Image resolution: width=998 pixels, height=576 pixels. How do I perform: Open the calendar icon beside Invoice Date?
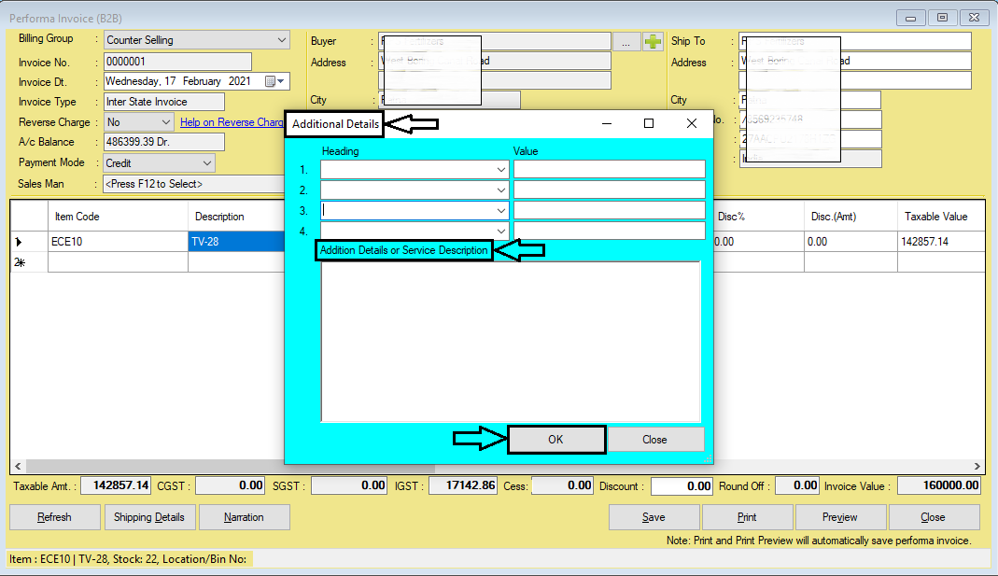tap(269, 81)
